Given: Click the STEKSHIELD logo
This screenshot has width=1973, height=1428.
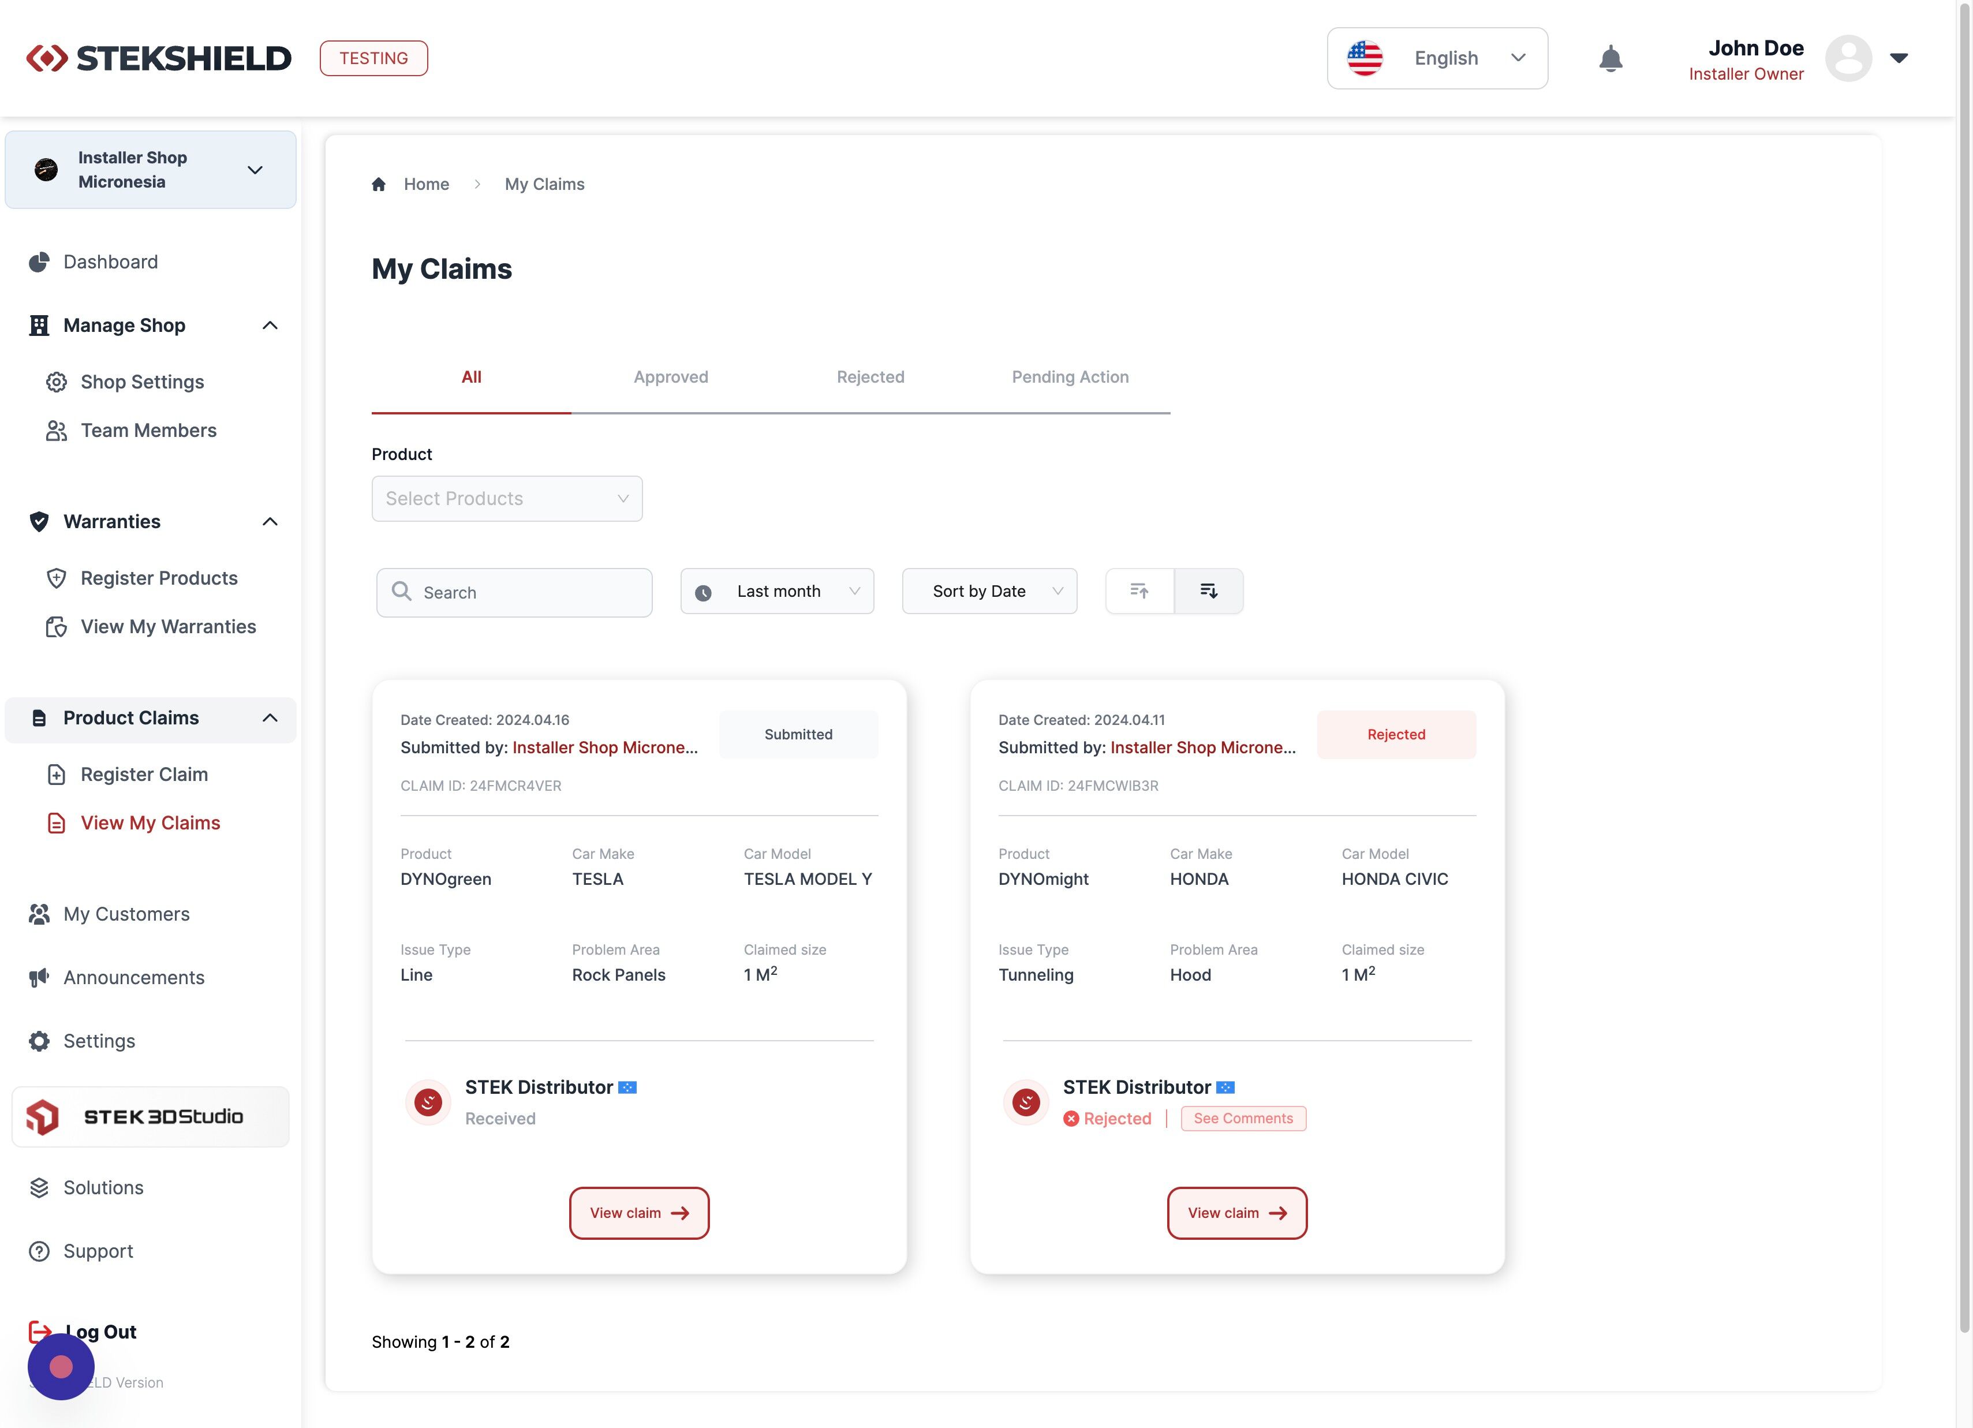Looking at the screenshot, I should pos(158,58).
